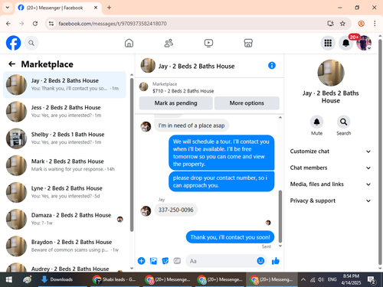This screenshot has height=287, width=383.
Task: Open Chrome profile icon
Action: click(361, 24)
